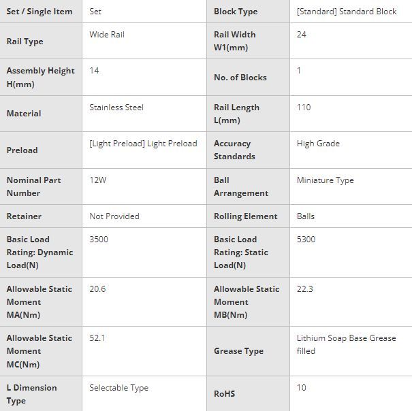This screenshot has width=412, height=411.
Task: Select the Allowable Static Moment MA value 20.6
Action: coord(97,289)
